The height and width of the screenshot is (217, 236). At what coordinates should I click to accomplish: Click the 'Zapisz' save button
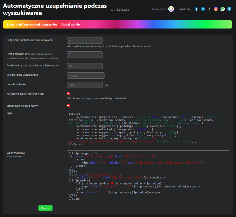tap(46, 208)
